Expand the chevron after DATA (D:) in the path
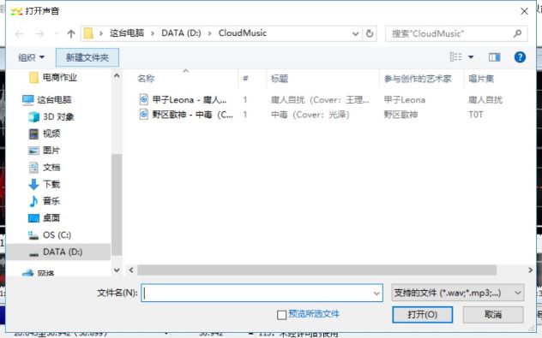Viewport: 542px width, 338px height. 209,33
